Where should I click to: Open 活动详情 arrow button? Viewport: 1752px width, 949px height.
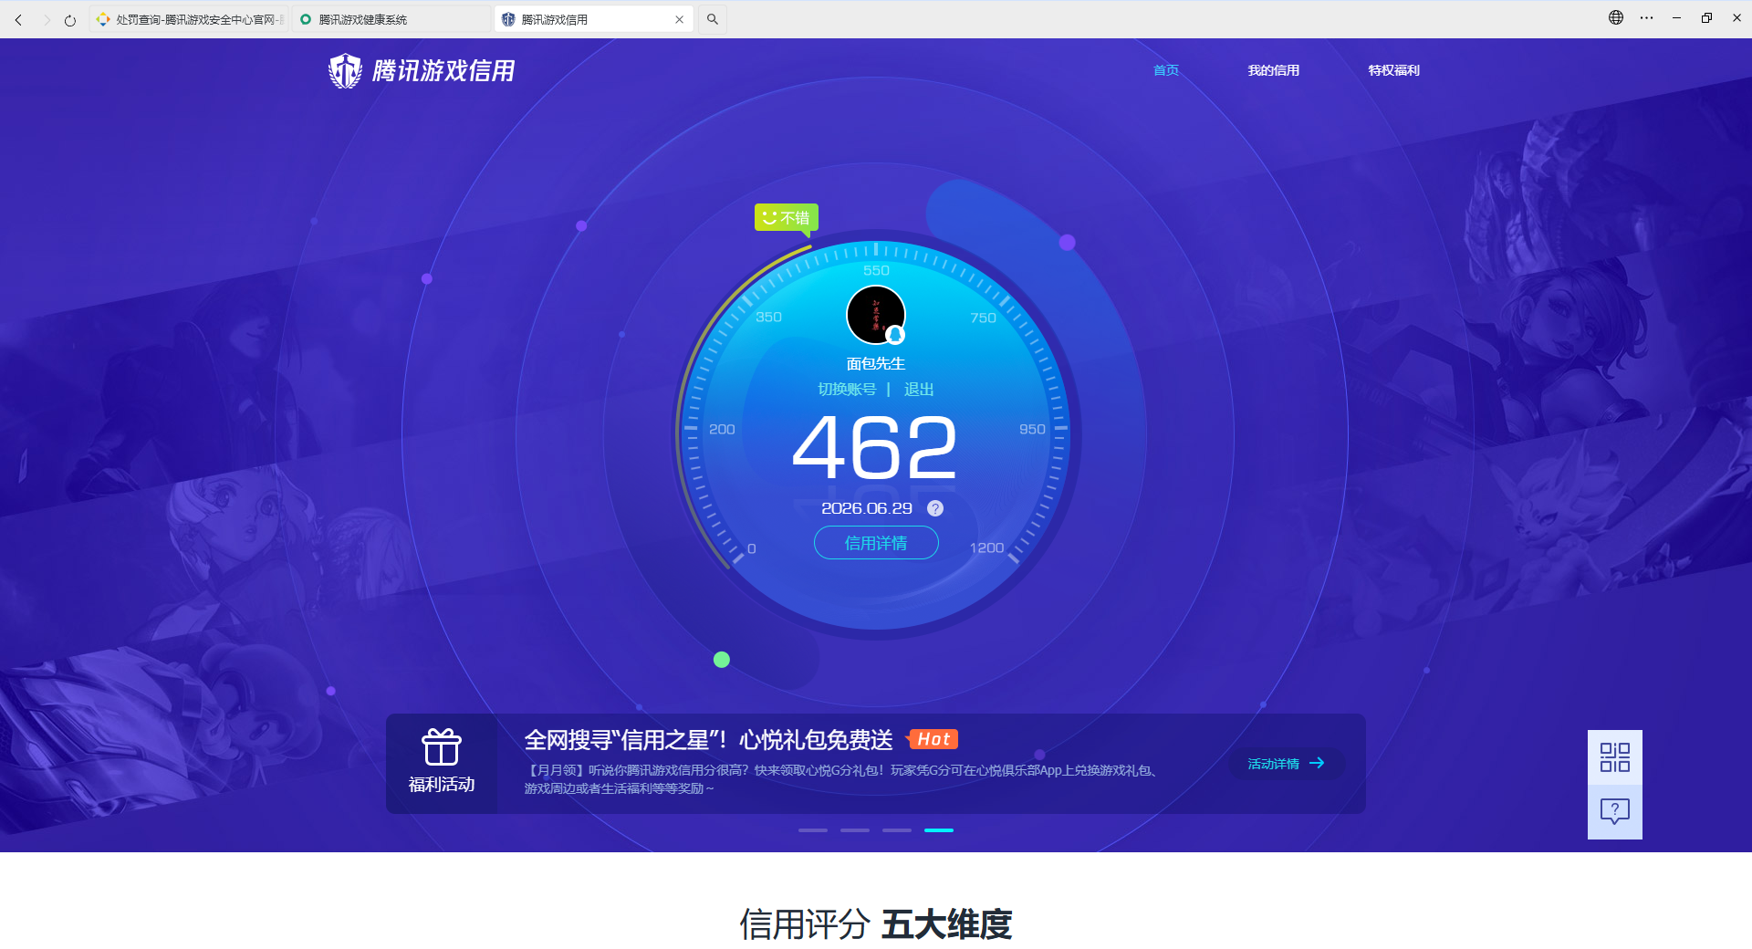tap(1287, 764)
